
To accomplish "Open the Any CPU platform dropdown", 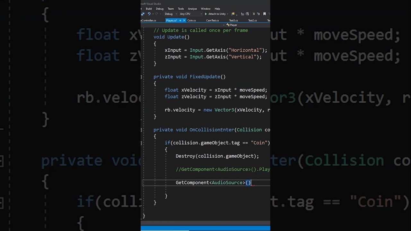I will click(x=191, y=14).
